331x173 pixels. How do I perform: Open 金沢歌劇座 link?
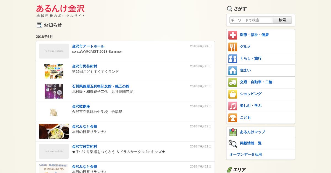tap(81, 106)
